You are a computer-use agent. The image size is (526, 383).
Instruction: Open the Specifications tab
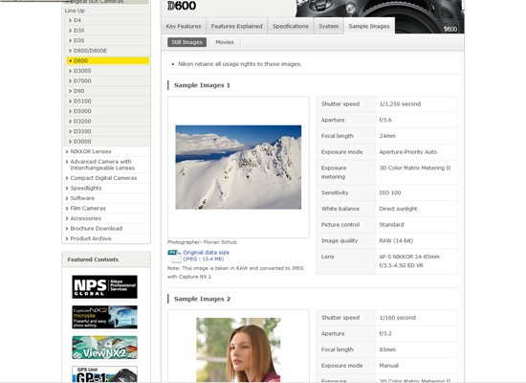tap(291, 26)
